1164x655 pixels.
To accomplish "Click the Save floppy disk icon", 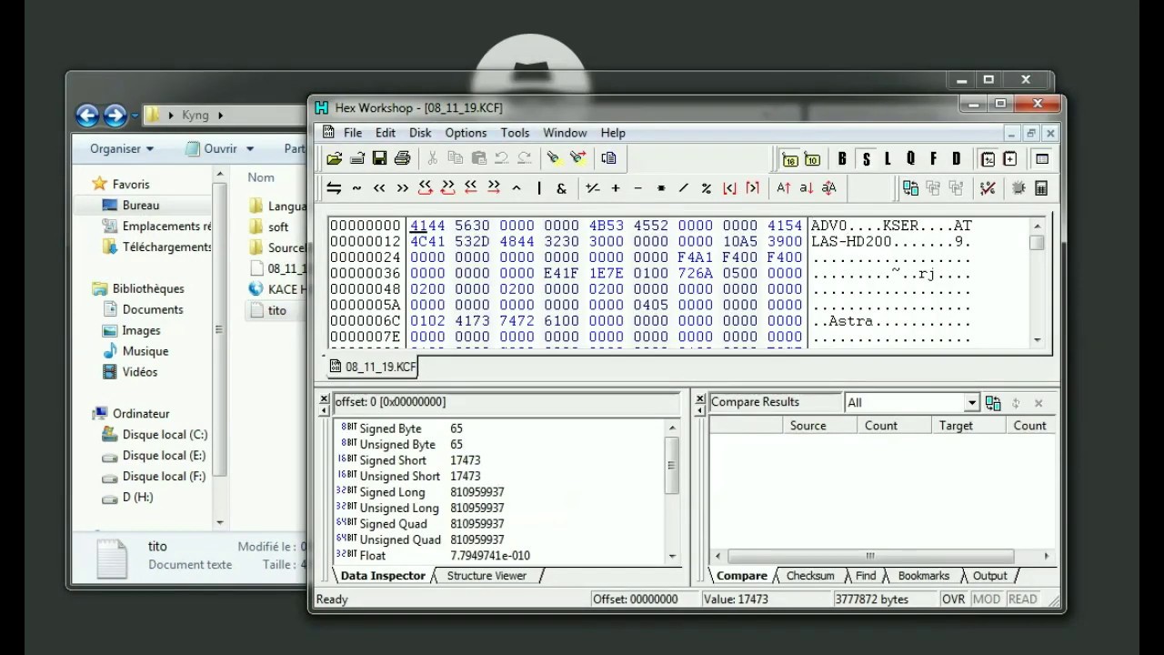I will [380, 158].
